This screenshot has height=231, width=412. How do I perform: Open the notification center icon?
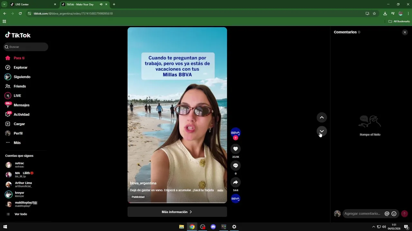click(406, 227)
